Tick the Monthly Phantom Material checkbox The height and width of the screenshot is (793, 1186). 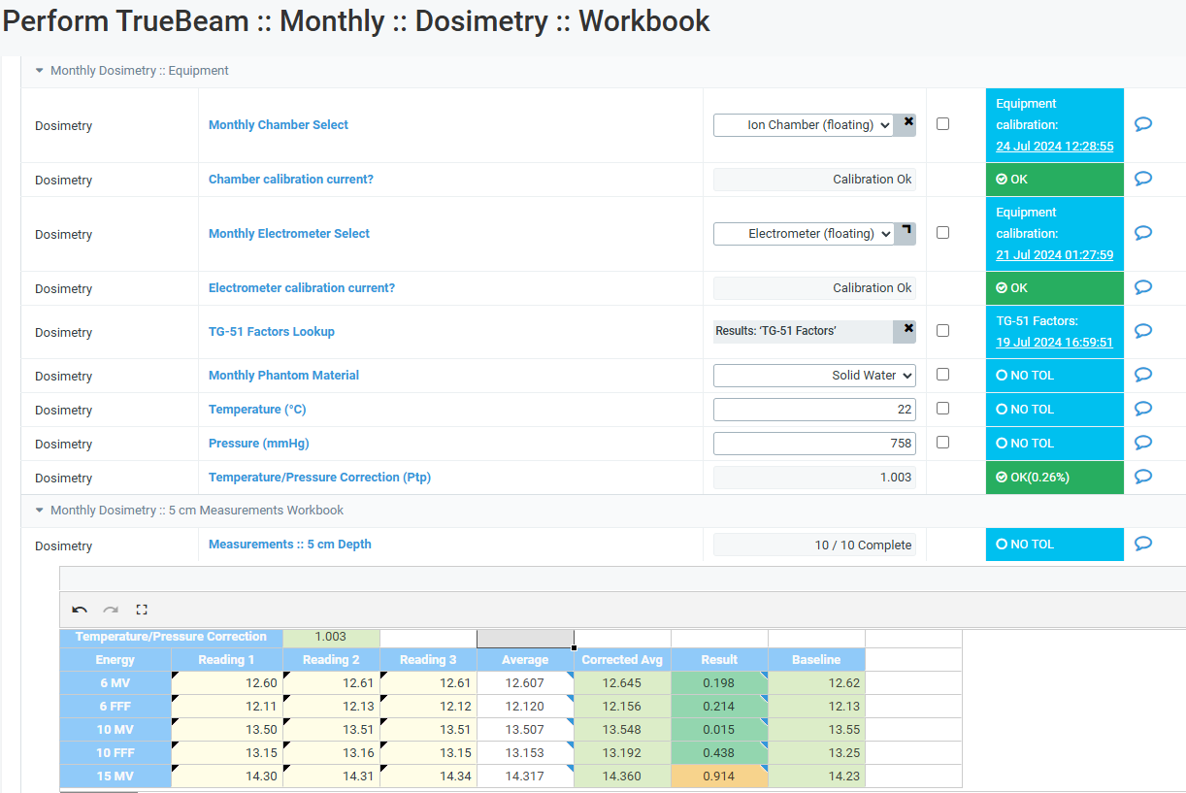click(x=942, y=375)
